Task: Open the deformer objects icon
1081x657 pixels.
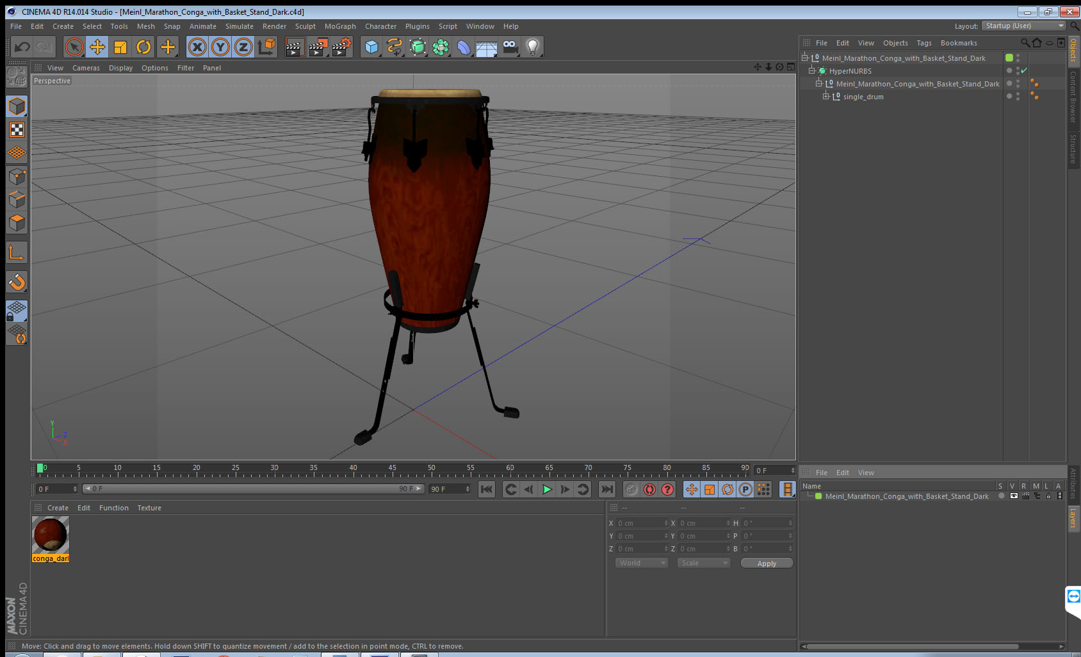Action: [464, 47]
